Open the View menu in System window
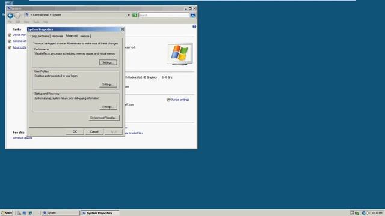385x216 pixels. pos(26,22)
